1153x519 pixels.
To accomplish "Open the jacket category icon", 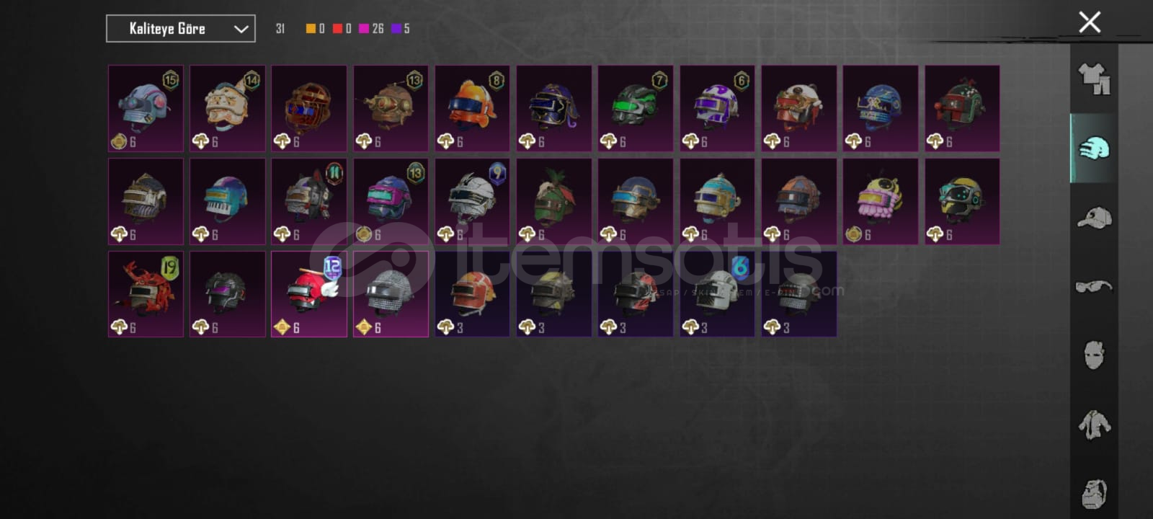I will click(x=1094, y=425).
